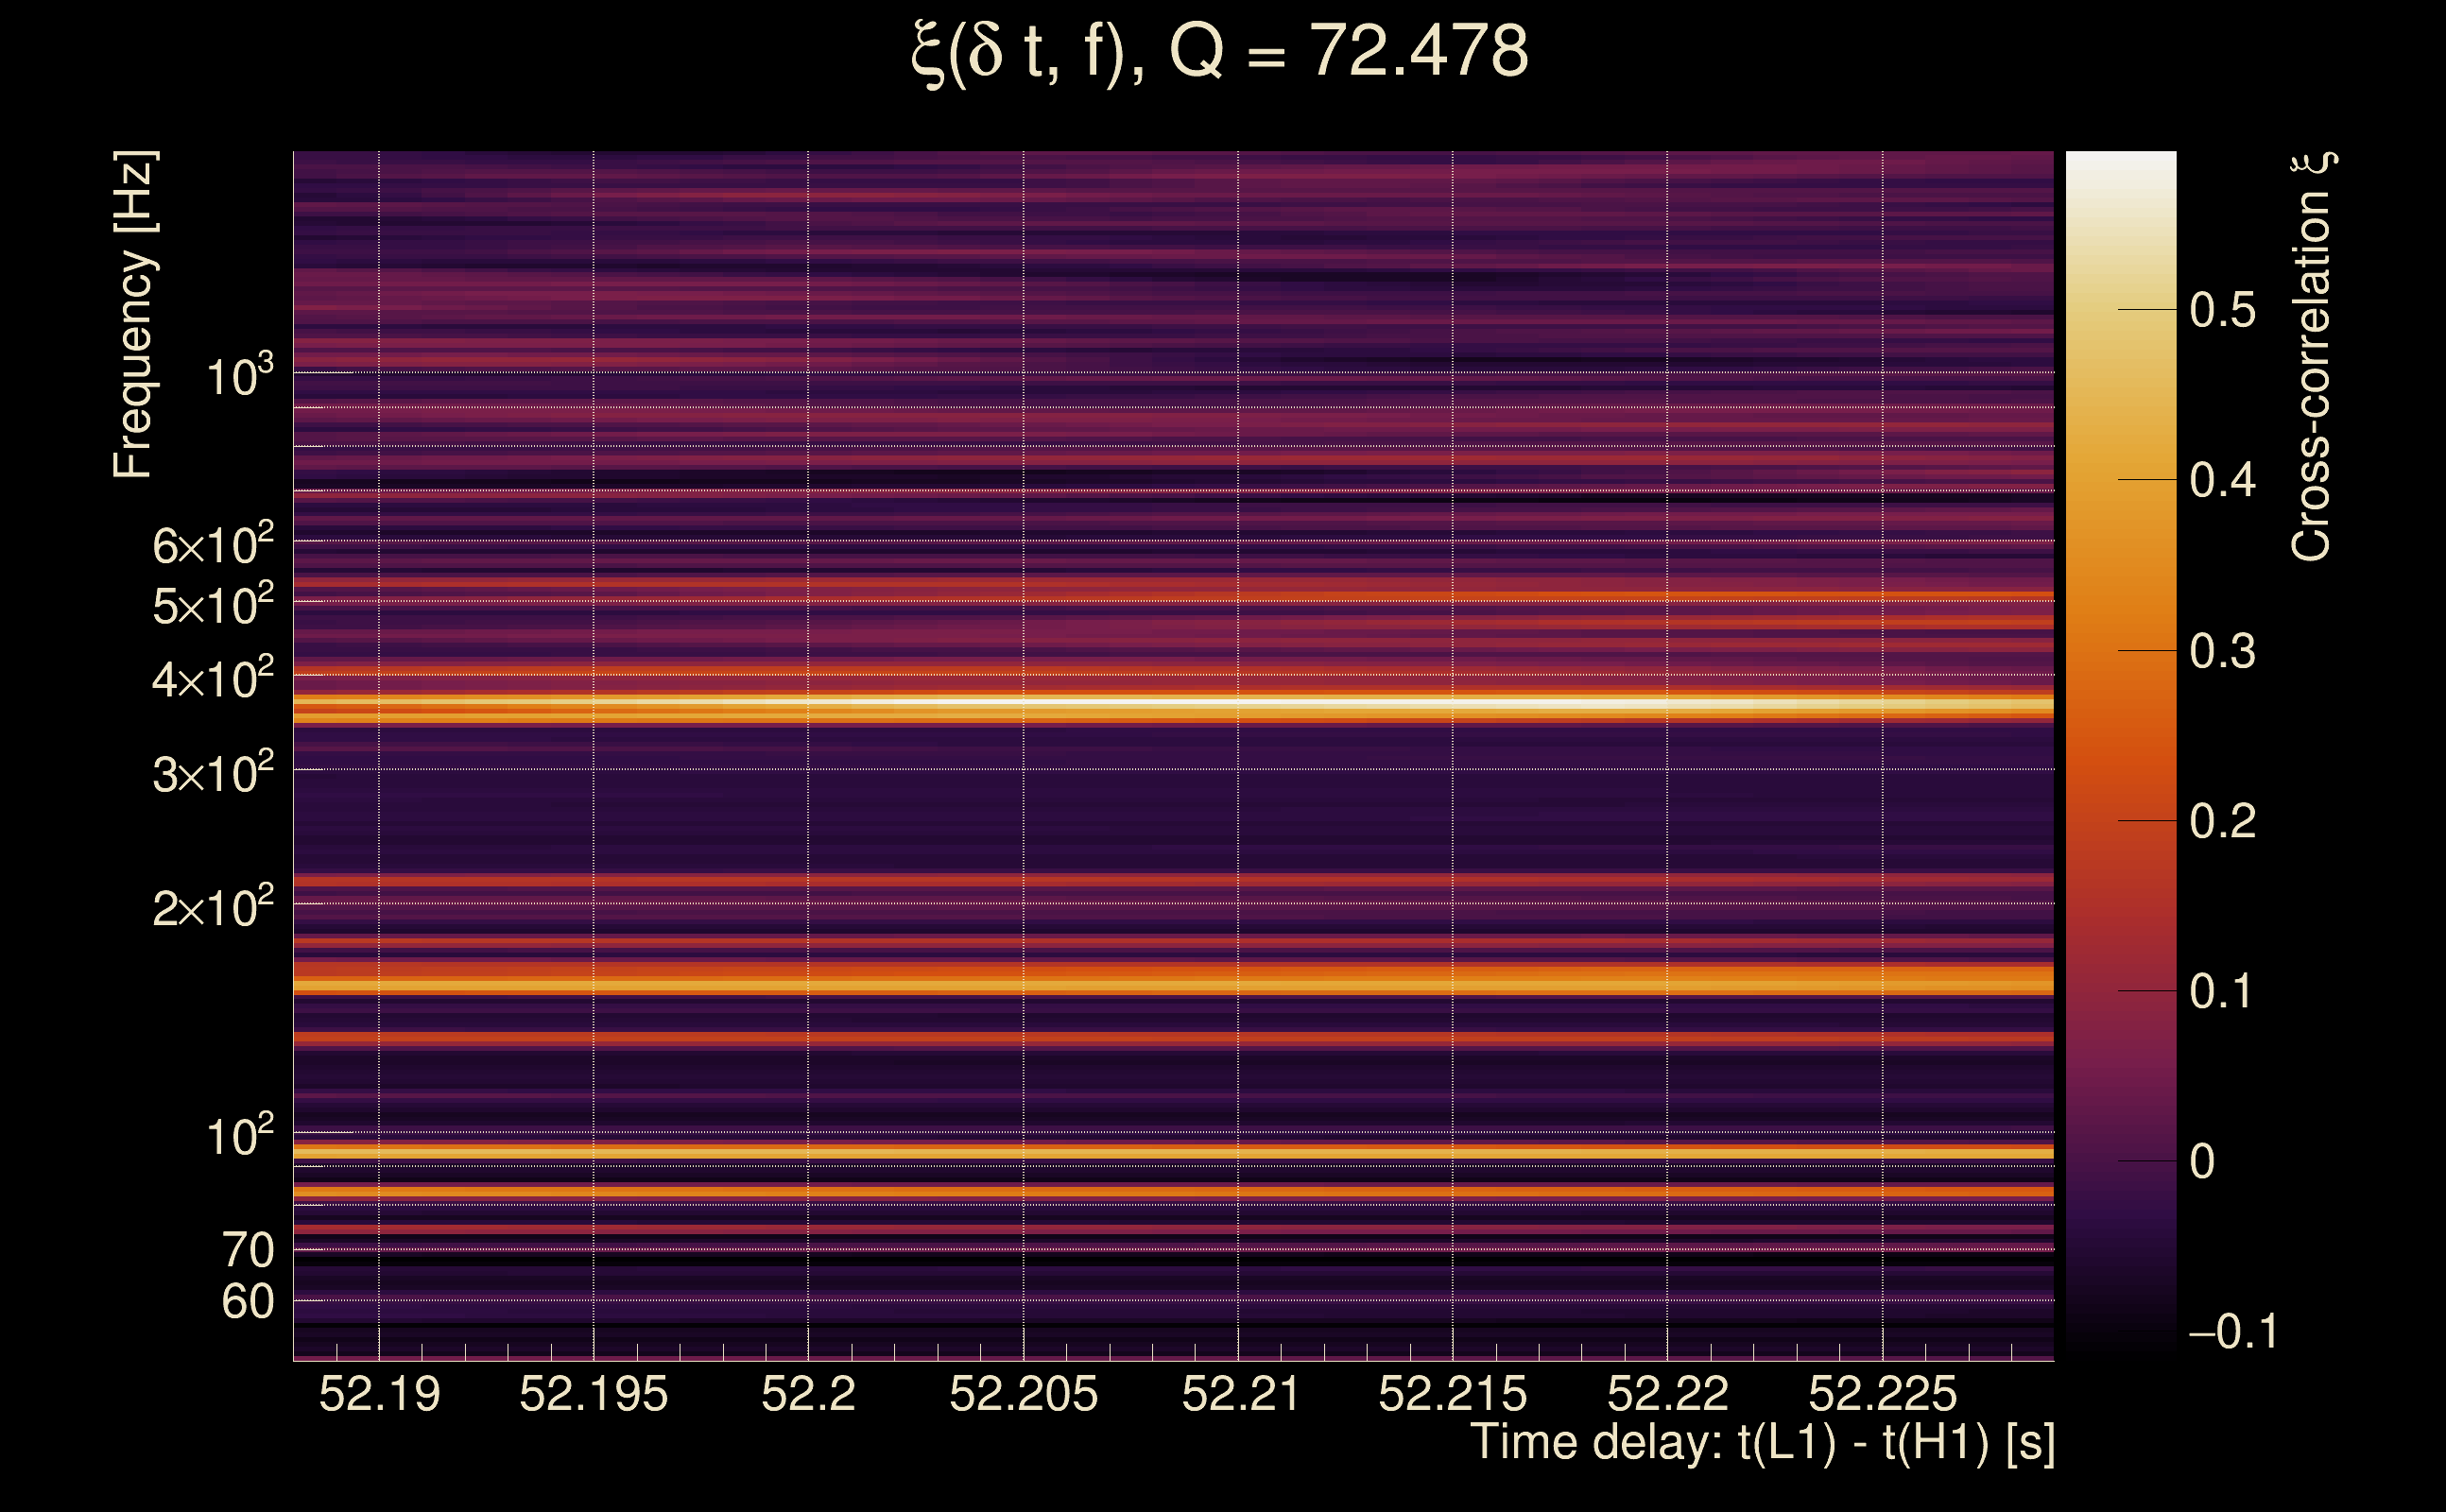Viewport: 2446px width, 1512px height.
Task: Click the 52.2 x-axis tick label
Action: click(x=808, y=1394)
